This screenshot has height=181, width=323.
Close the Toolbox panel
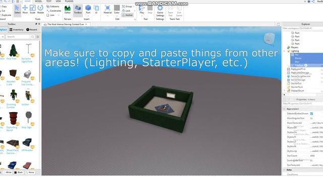(x=39, y=24)
